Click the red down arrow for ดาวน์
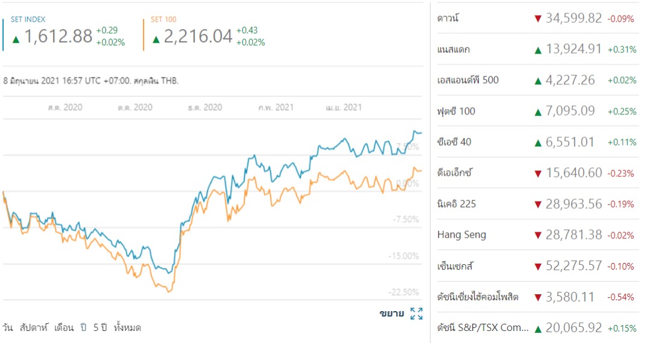 tap(538, 19)
